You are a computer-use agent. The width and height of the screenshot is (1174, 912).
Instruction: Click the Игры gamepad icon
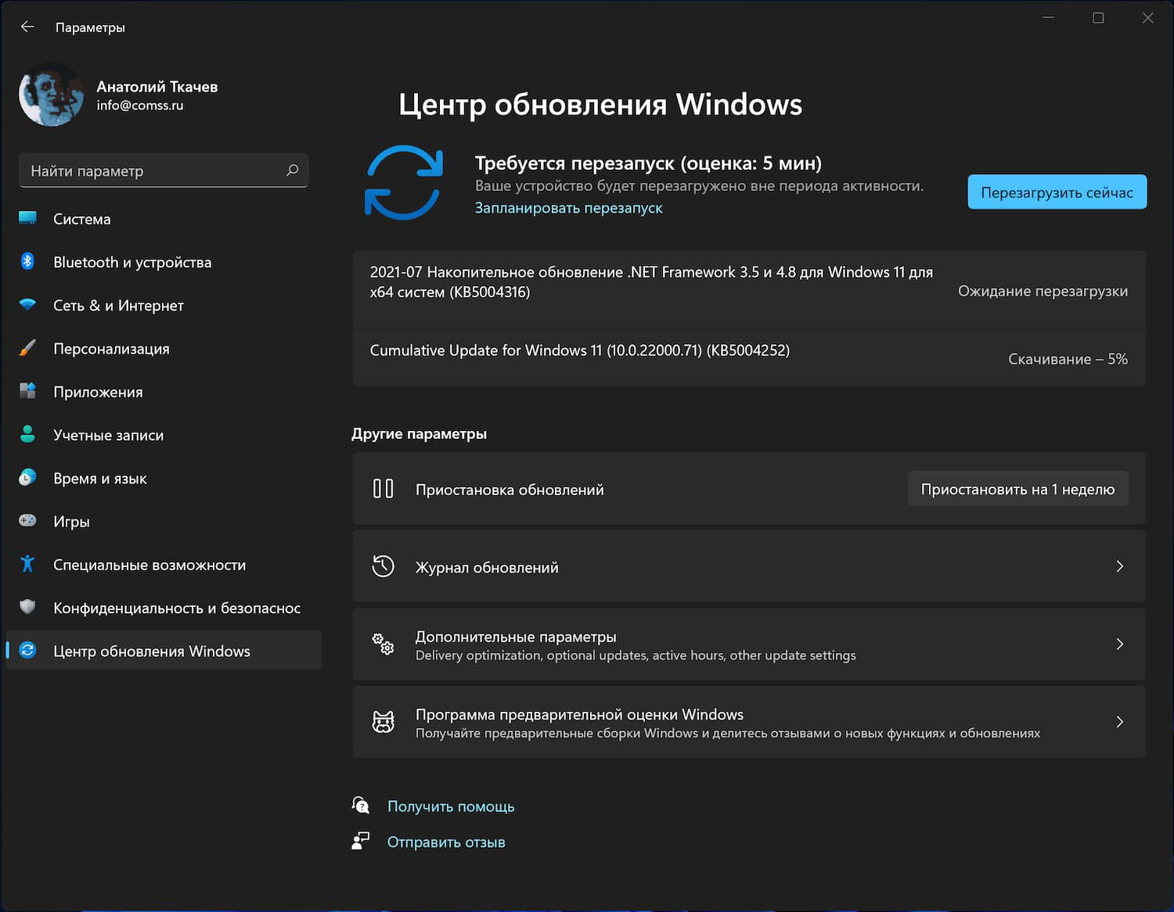(x=28, y=521)
